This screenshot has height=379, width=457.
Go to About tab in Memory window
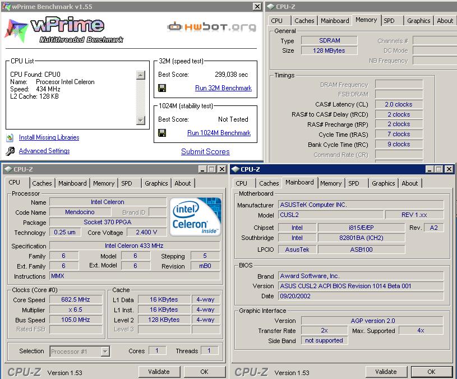[445, 21]
